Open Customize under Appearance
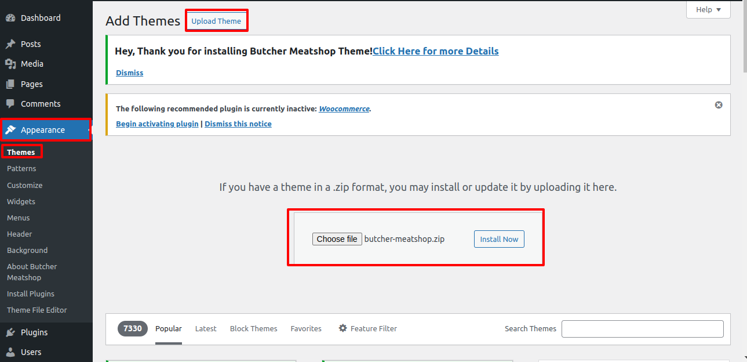Screen dimensions: 747x362 pyautogui.click(x=24, y=185)
